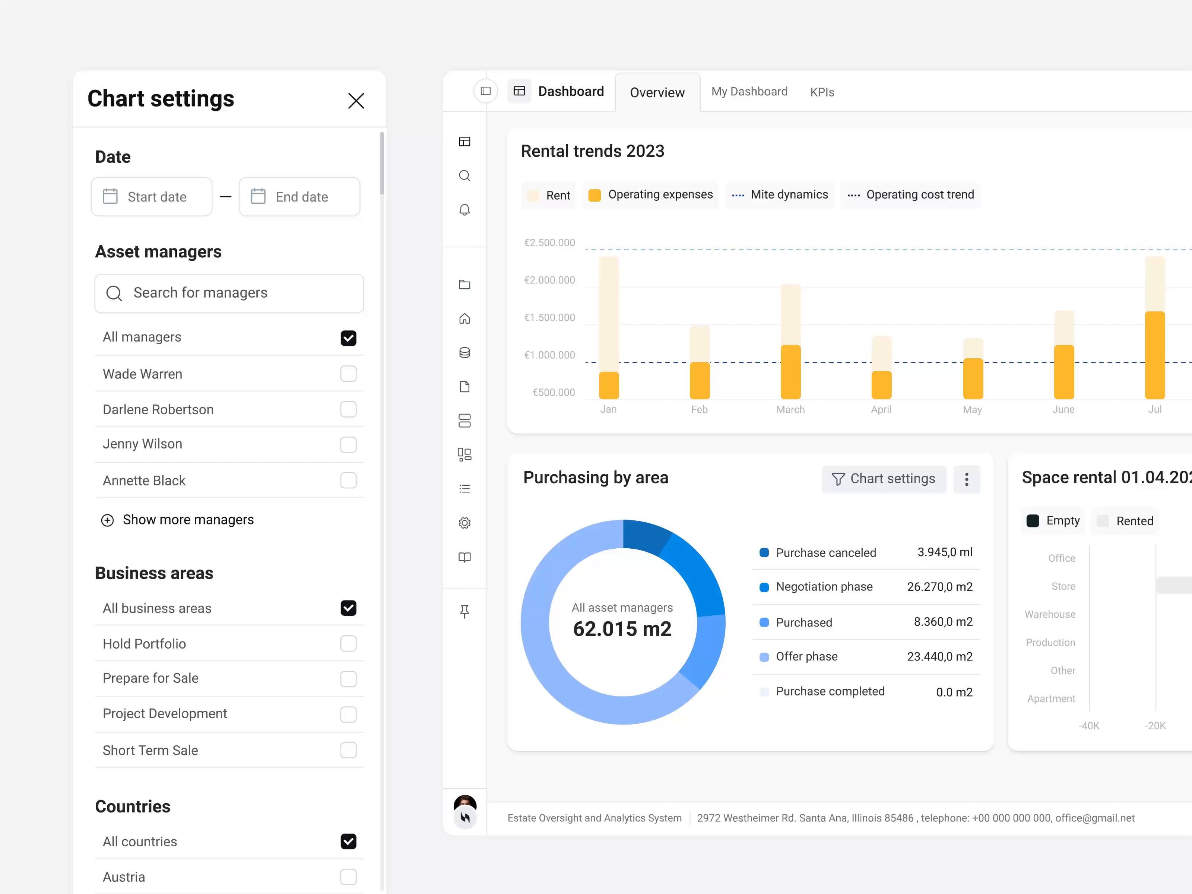Open Chart settings on the Purchasing by area chart
The width and height of the screenshot is (1192, 894).
[884, 479]
